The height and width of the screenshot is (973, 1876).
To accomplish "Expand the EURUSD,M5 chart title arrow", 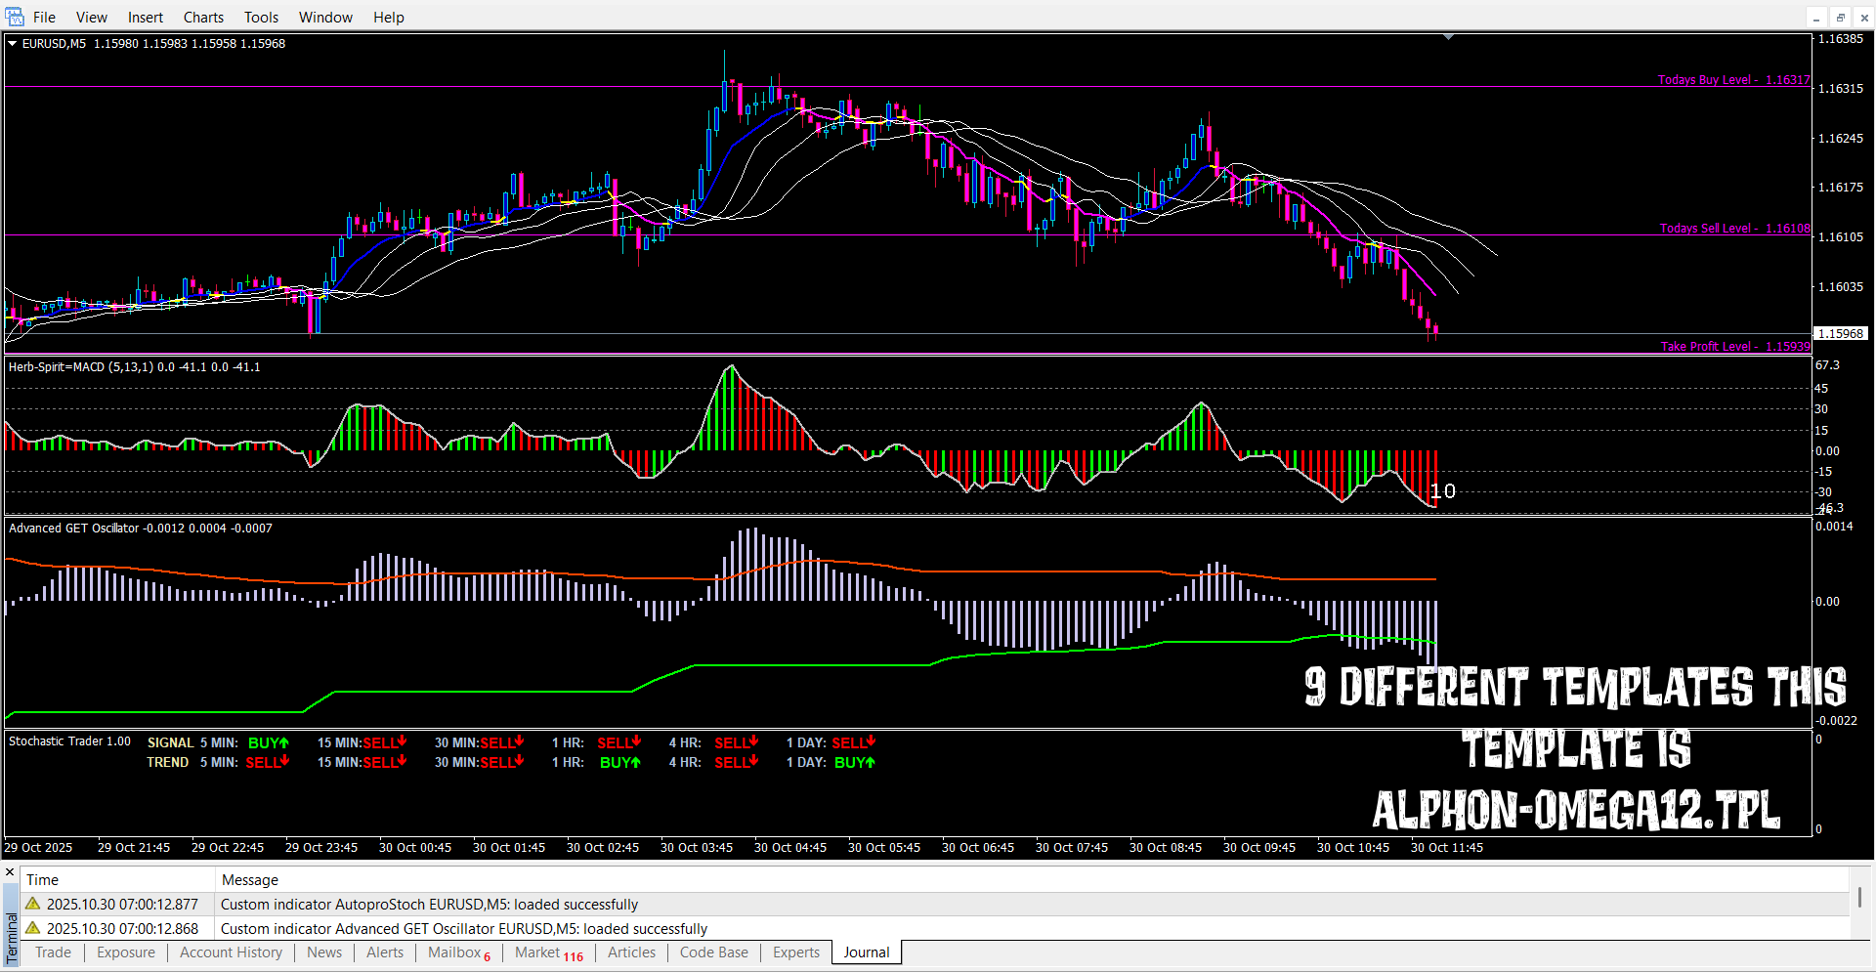I will point(13,43).
